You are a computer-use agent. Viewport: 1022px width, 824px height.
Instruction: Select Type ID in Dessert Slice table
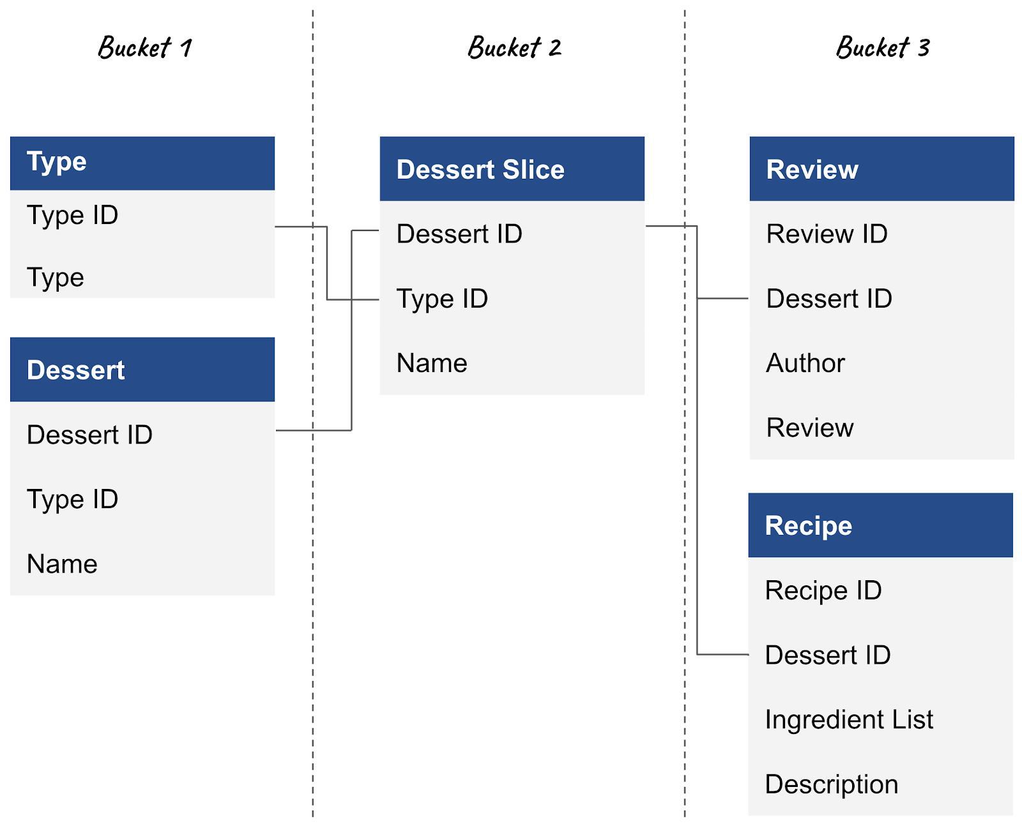tap(442, 299)
